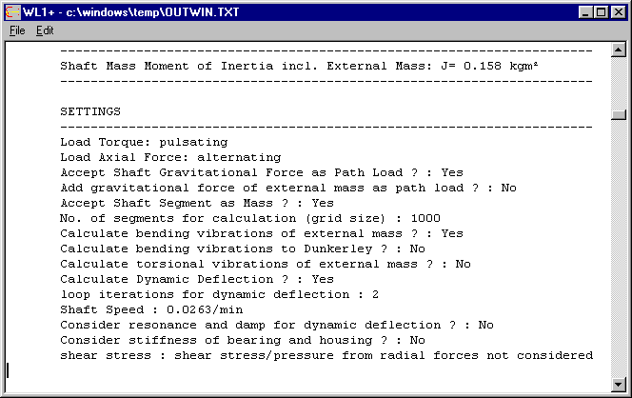632x398 pixels.
Task: Close the OUTWIN.TXT window
Action: pyautogui.click(x=617, y=11)
